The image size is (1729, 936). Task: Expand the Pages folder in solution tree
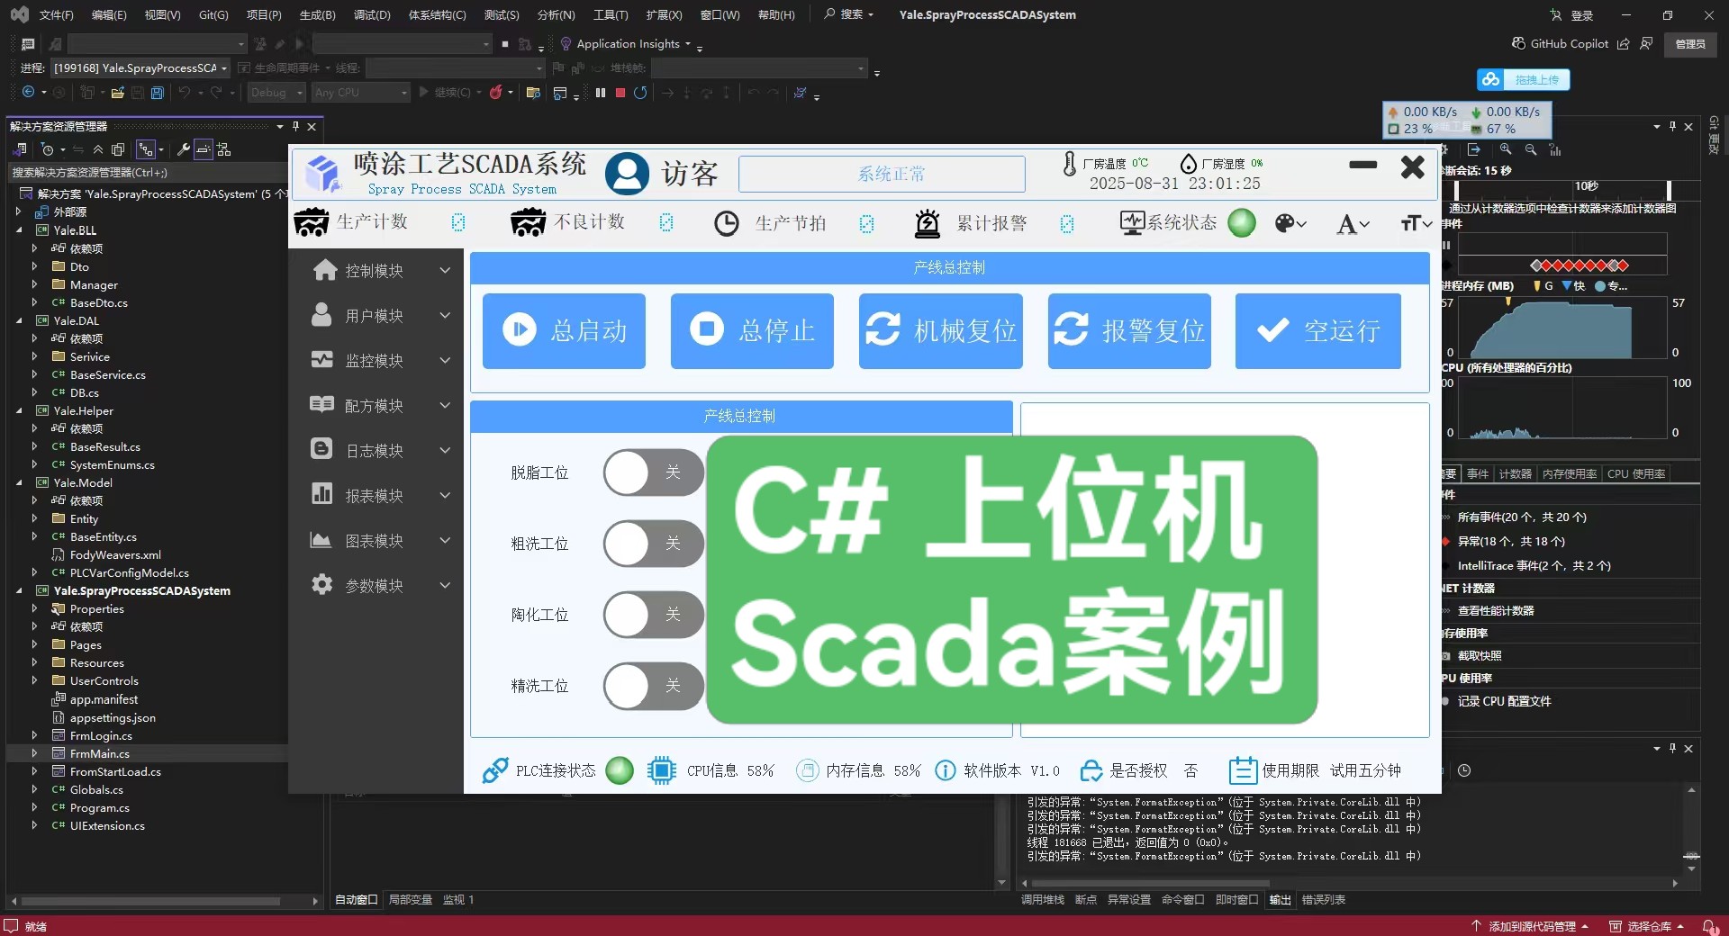[34, 644]
